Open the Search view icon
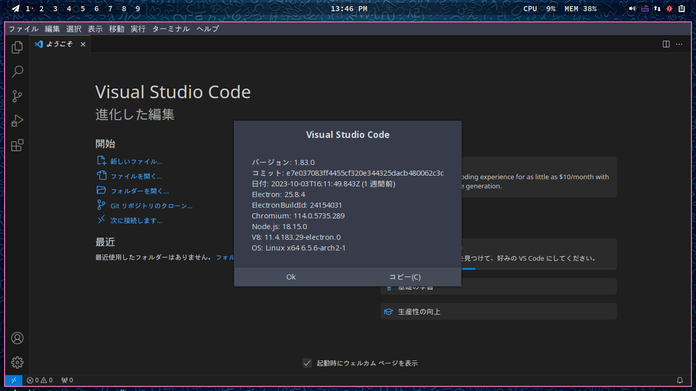 17,71
